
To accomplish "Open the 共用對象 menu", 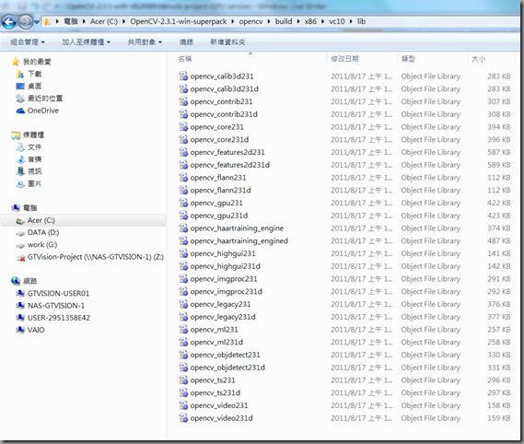I will tap(145, 42).
